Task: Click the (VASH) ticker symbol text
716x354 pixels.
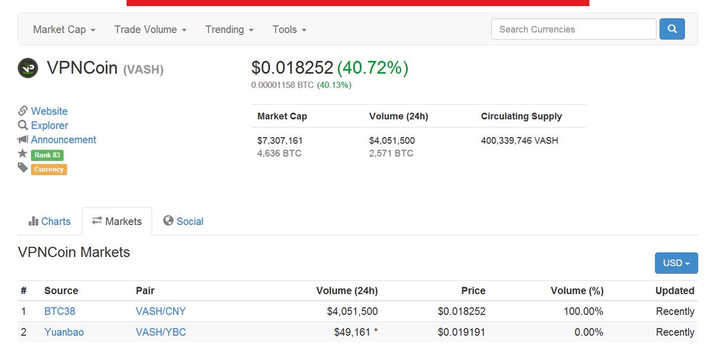Action: (143, 70)
